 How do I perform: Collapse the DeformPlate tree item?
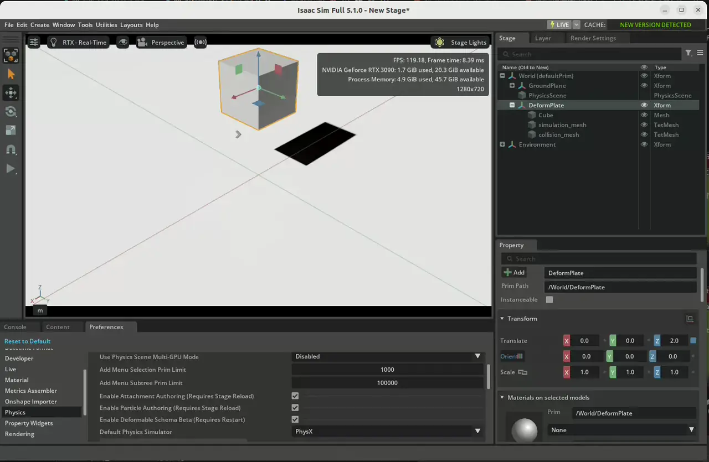(512, 105)
